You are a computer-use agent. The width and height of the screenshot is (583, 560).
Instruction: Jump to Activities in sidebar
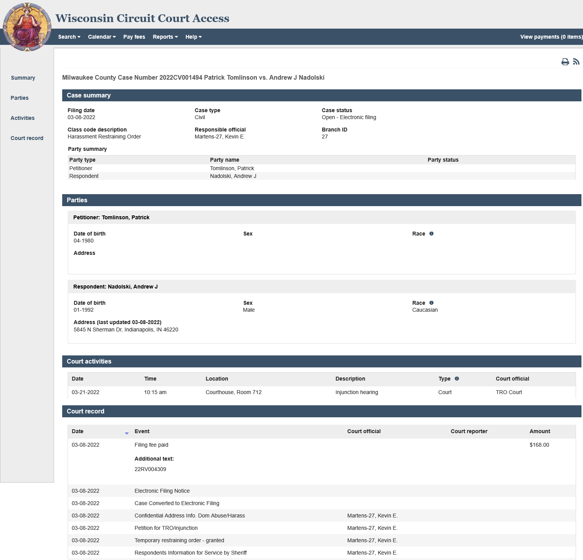(x=22, y=118)
